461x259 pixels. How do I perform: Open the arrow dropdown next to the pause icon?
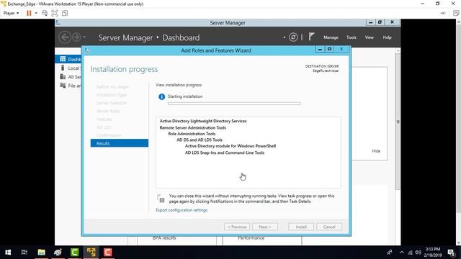pos(36,13)
